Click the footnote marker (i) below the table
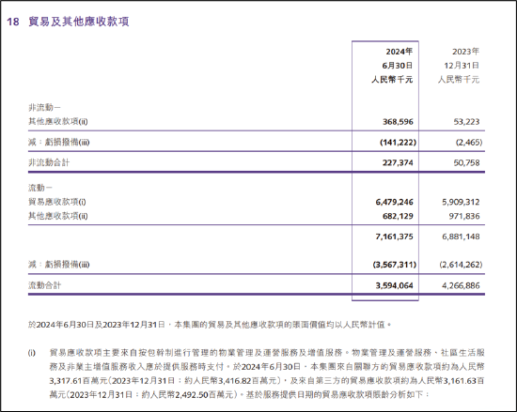Viewport: 517px width, 412px height. point(31,353)
